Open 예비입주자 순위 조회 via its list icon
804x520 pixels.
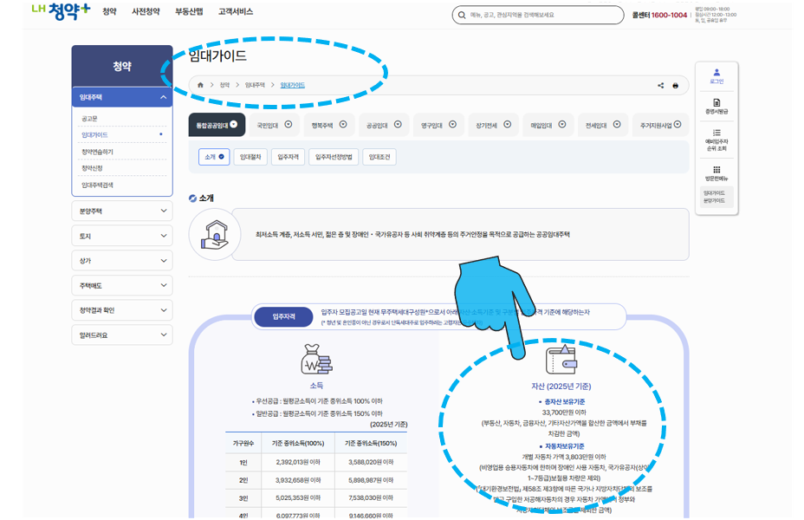(x=716, y=132)
